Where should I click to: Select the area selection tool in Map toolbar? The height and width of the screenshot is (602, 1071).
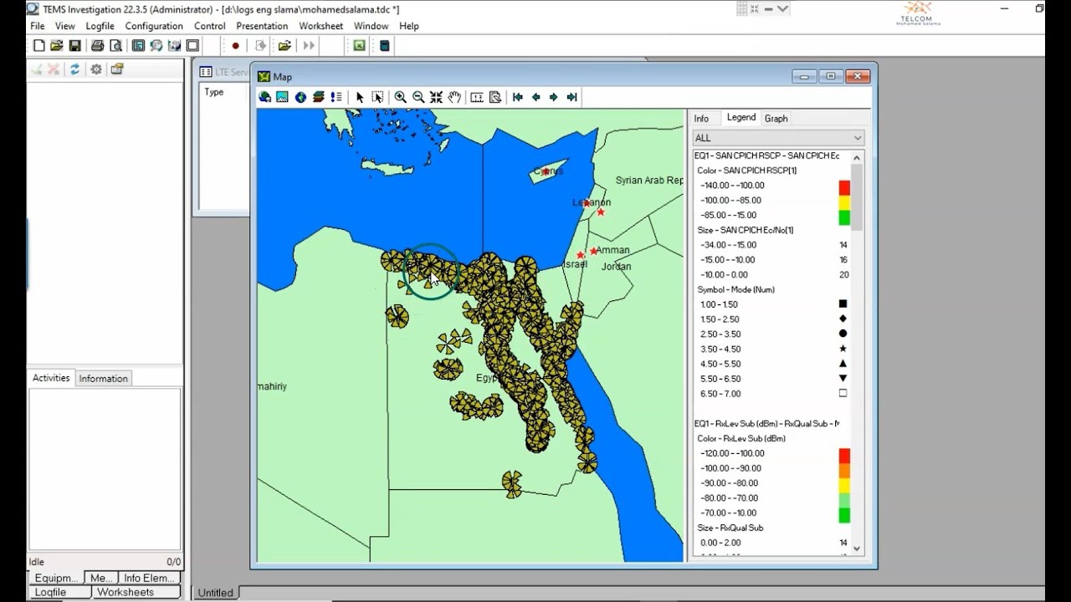point(377,97)
